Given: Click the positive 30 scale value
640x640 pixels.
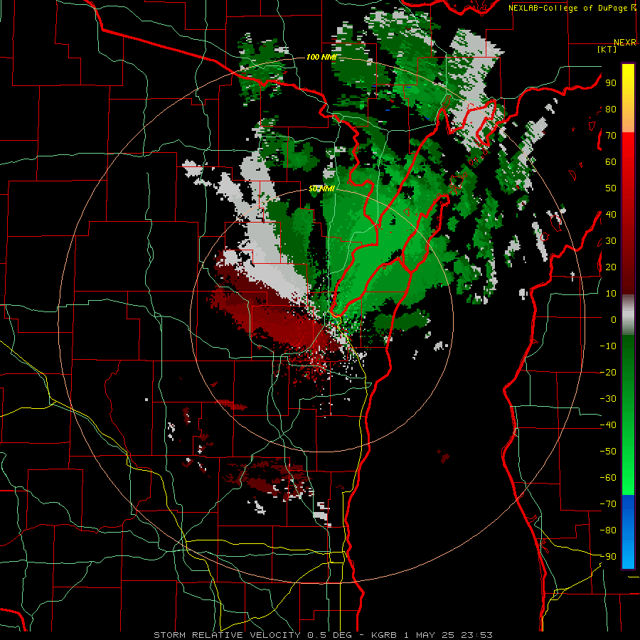Looking at the screenshot, I should pos(611,241).
